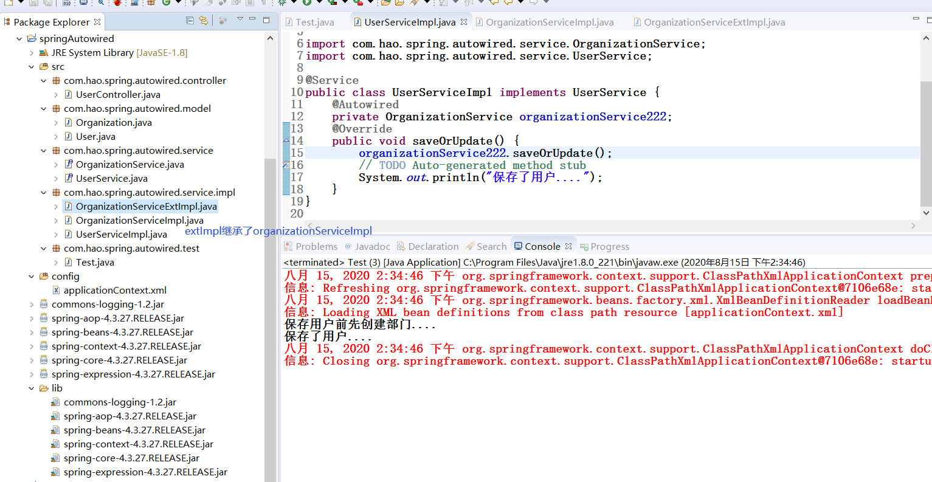Collapse the springAutowired project node
This screenshot has height=482, width=932.
tap(19, 39)
